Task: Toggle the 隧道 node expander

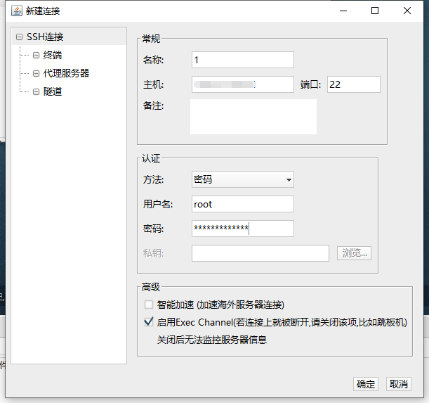Action: pyautogui.click(x=36, y=91)
